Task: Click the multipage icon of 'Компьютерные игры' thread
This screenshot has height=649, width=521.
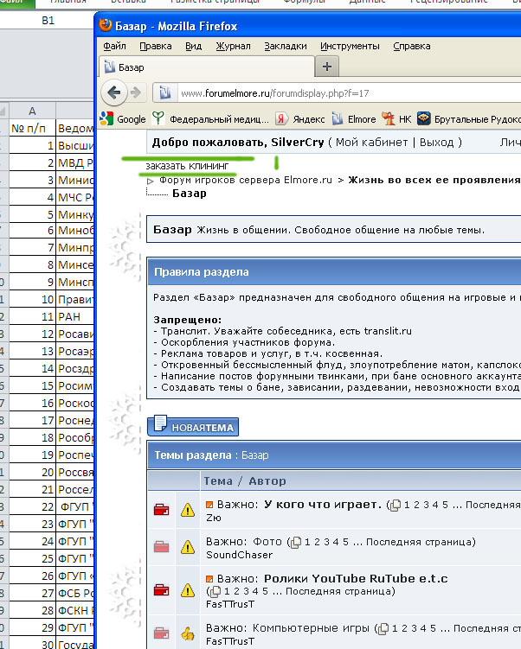Action: click(x=383, y=629)
